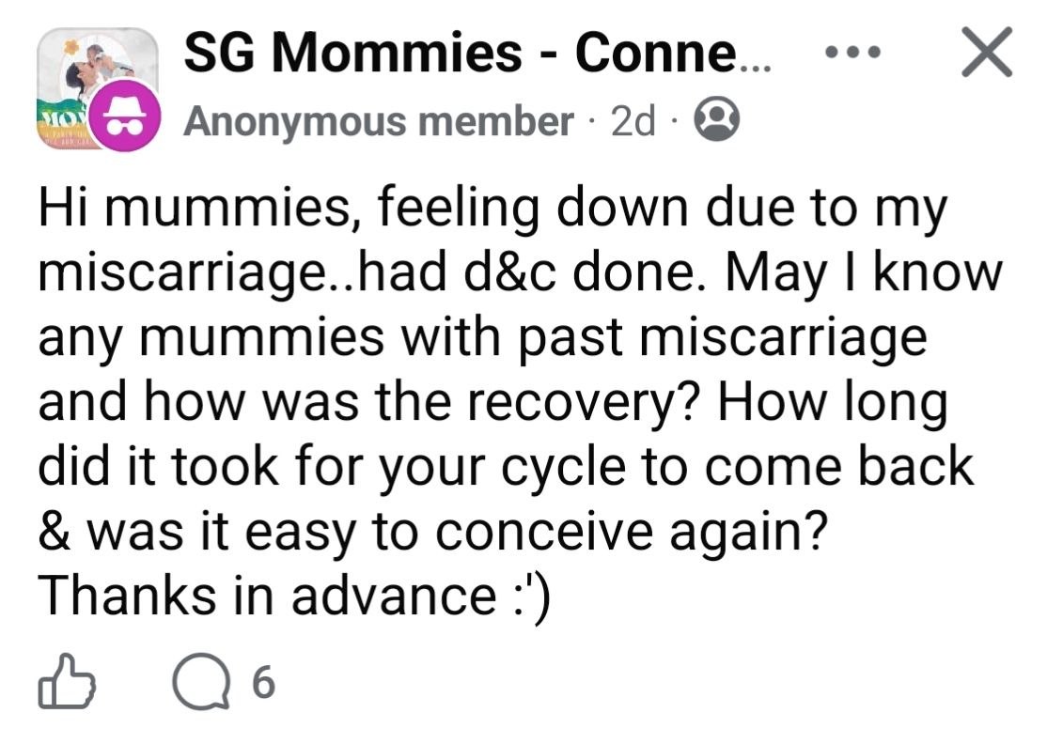Click the 2d post timestamp

pyautogui.click(x=633, y=121)
